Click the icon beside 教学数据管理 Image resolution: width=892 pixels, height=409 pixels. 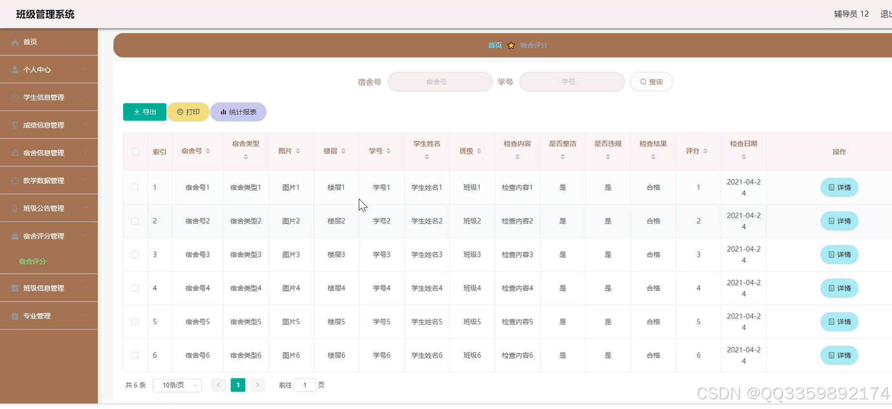coord(15,181)
